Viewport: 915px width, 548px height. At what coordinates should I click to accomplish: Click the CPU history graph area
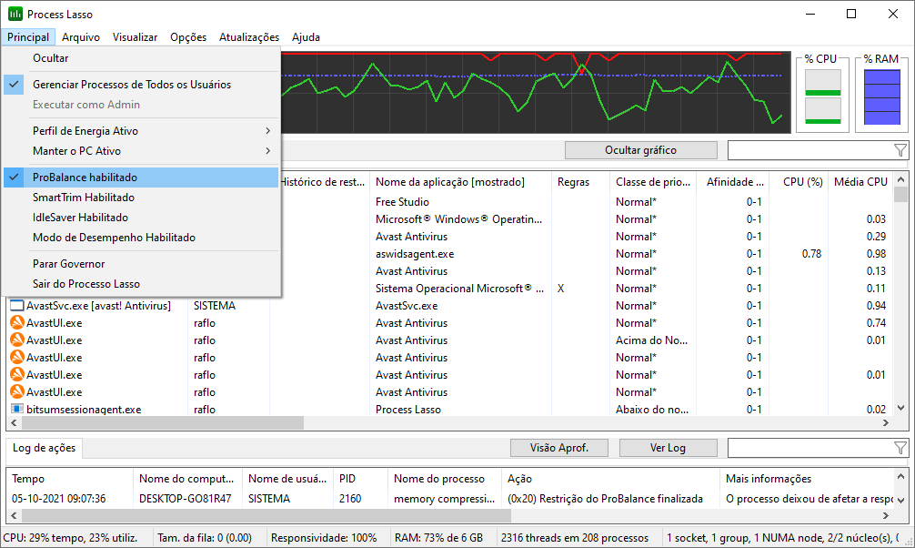point(536,92)
